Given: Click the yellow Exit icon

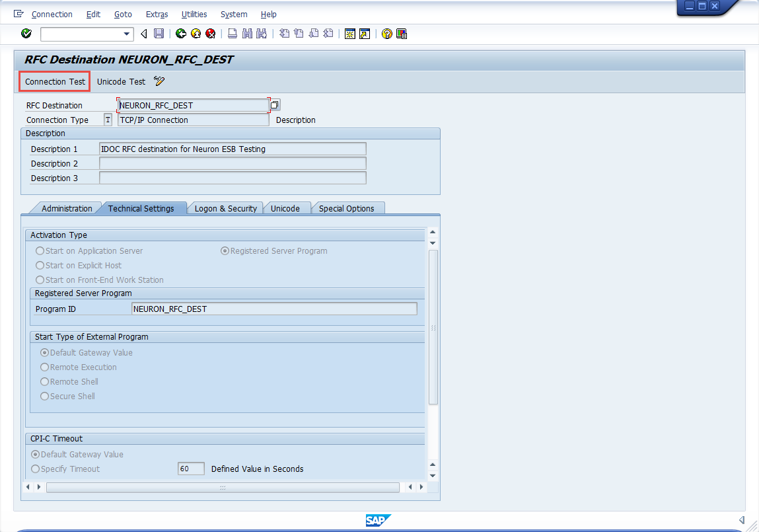Looking at the screenshot, I should [196, 34].
